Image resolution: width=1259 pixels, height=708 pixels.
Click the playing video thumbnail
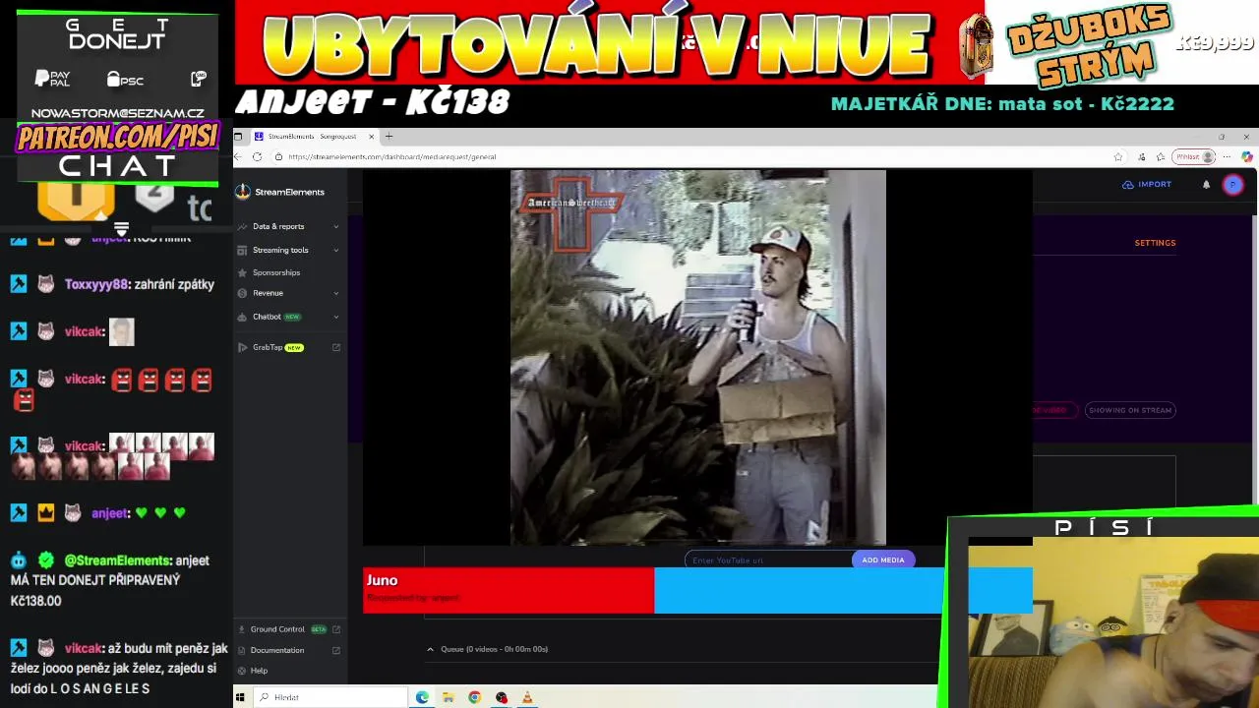tap(697, 357)
